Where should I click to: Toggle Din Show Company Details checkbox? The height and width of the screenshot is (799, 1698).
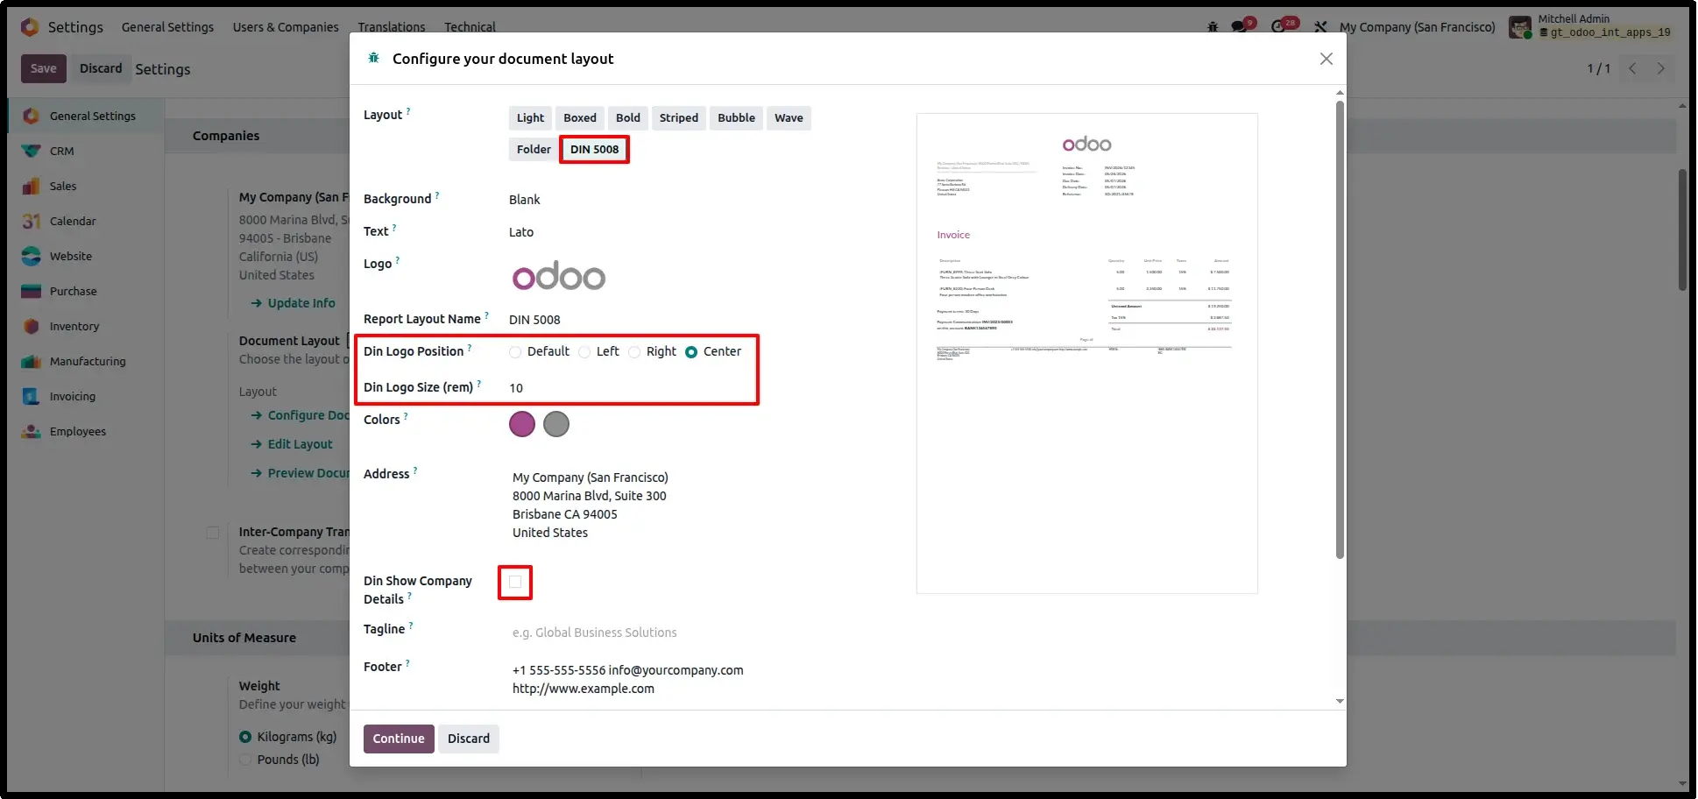point(515,582)
